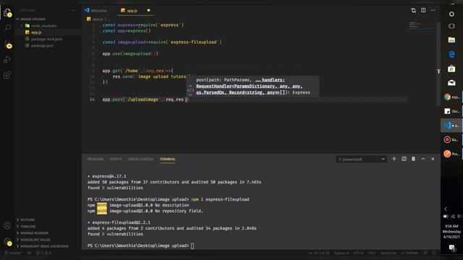Switch to the OUTPUT panel tab

[116, 159]
